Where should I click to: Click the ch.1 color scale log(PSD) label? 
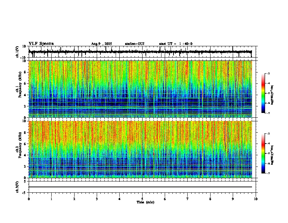click(x=272, y=95)
